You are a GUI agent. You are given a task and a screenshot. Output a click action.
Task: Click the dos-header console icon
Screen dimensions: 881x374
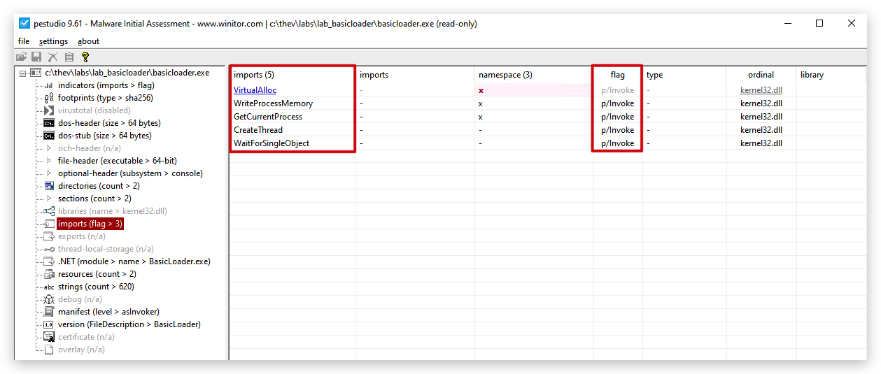coord(49,123)
